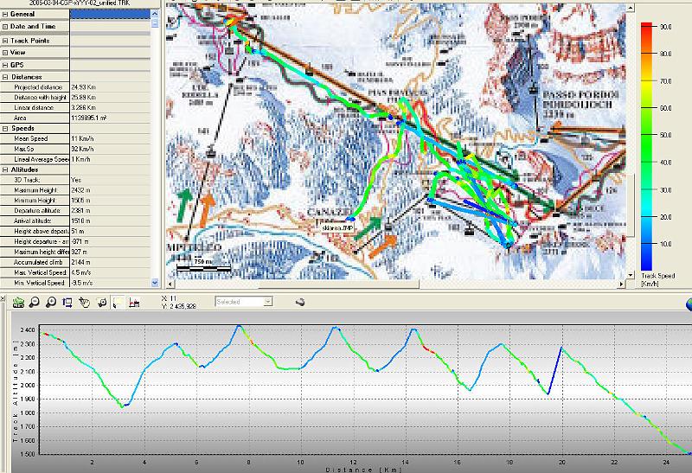Activate the hand pan tool
Viewport: 692px width, 473px height.
[84, 303]
